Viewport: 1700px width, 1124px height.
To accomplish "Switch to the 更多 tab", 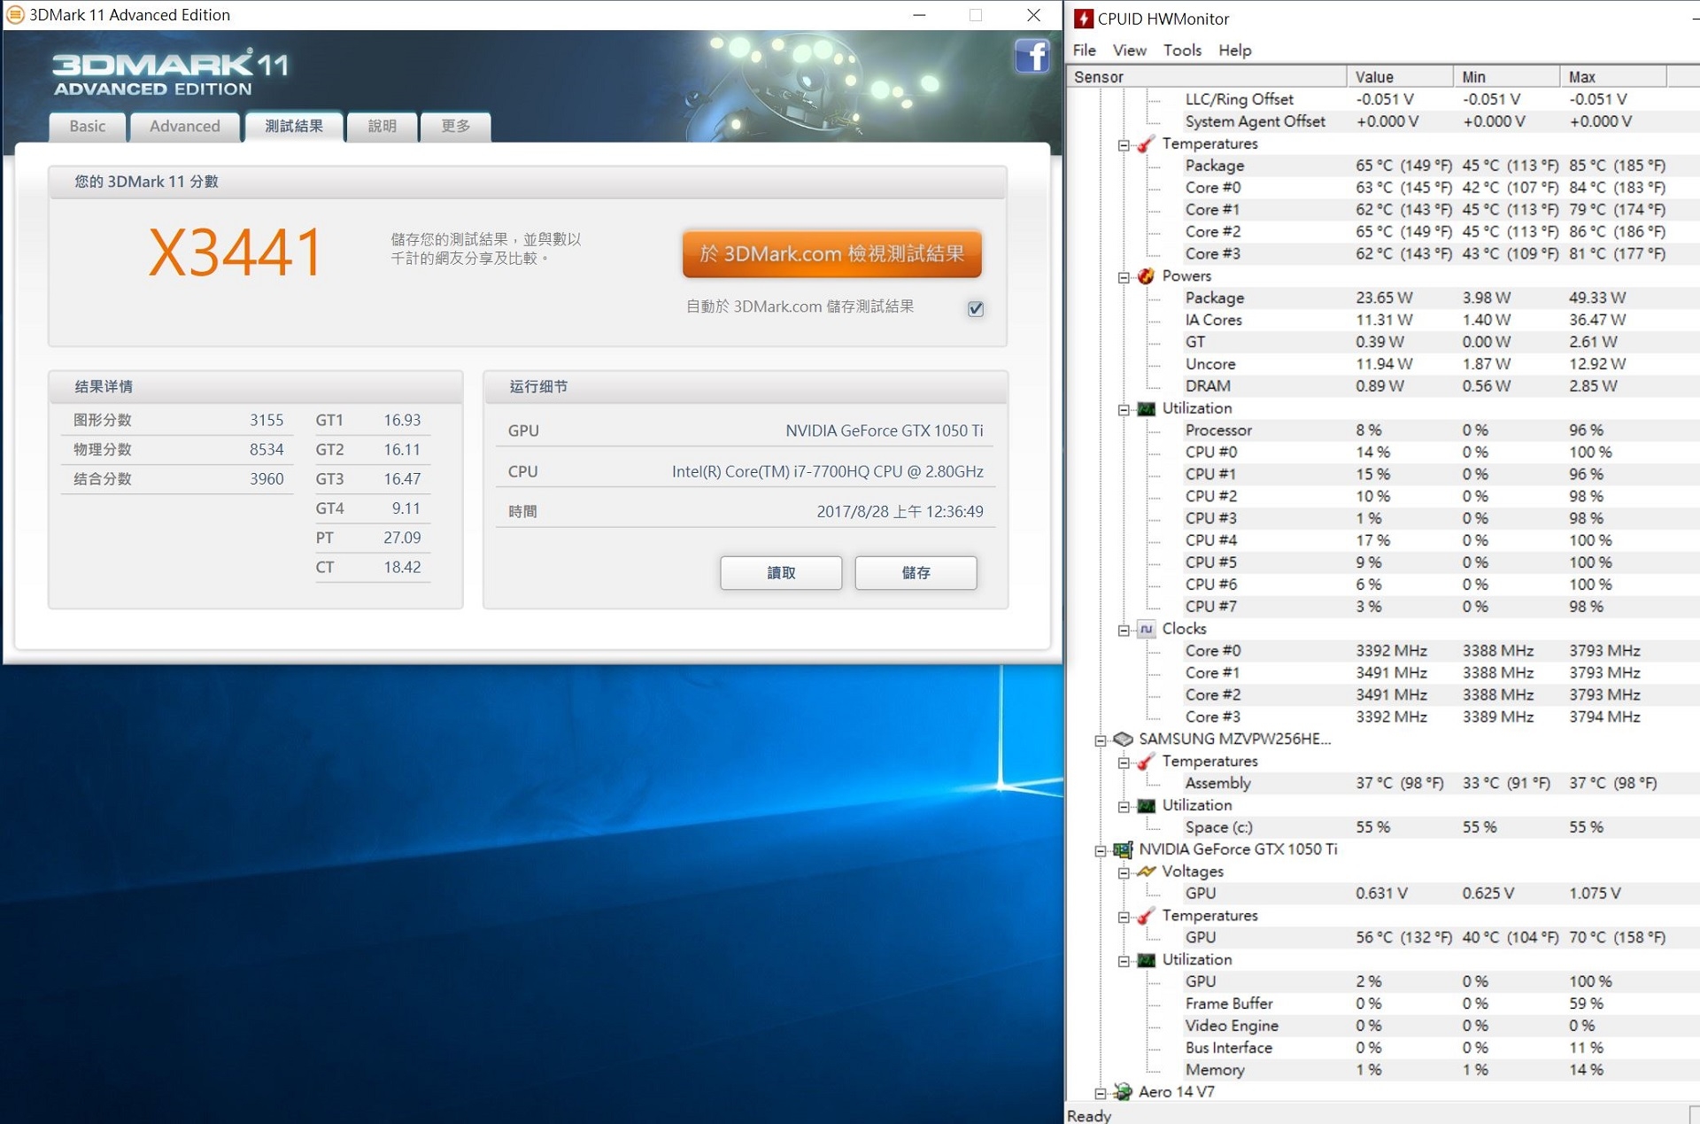I will tap(455, 127).
